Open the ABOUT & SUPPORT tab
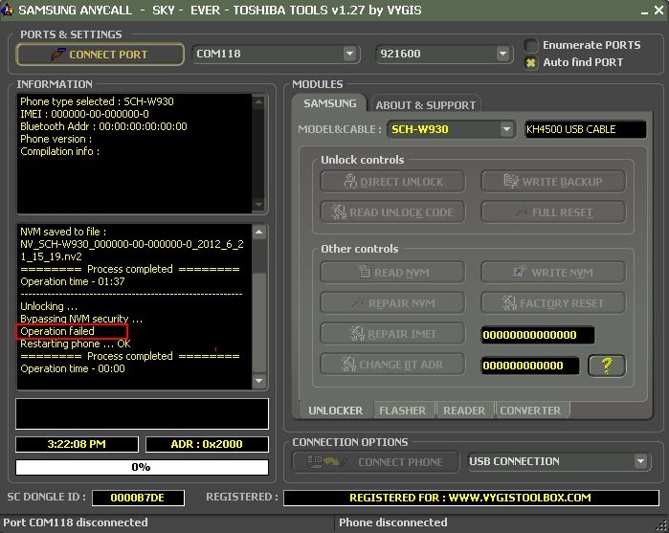This screenshot has width=669, height=533. pyautogui.click(x=425, y=105)
